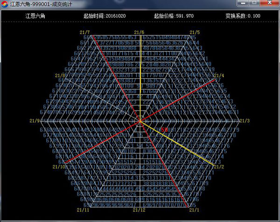Image resolution: width=280 pixels, height=222 pixels.
Task: Click the 21/8 axis label
Action: [60, 75]
